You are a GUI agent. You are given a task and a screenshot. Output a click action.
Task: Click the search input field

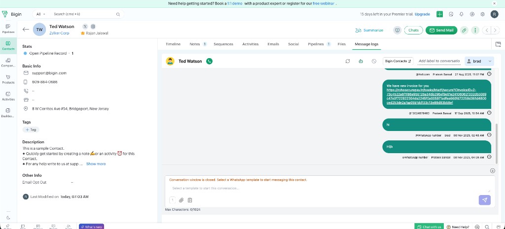(x=84, y=14)
